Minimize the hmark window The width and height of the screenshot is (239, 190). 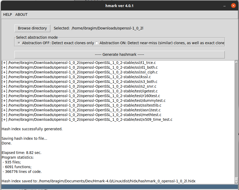(224, 6)
